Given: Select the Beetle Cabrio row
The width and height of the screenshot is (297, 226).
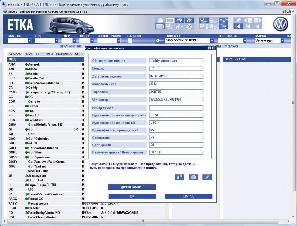Looking at the screenshot, I should click(46, 78).
